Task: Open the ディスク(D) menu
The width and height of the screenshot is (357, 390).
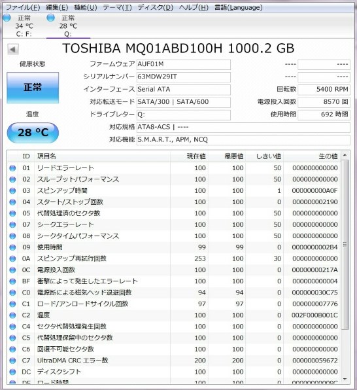Action: [156, 7]
